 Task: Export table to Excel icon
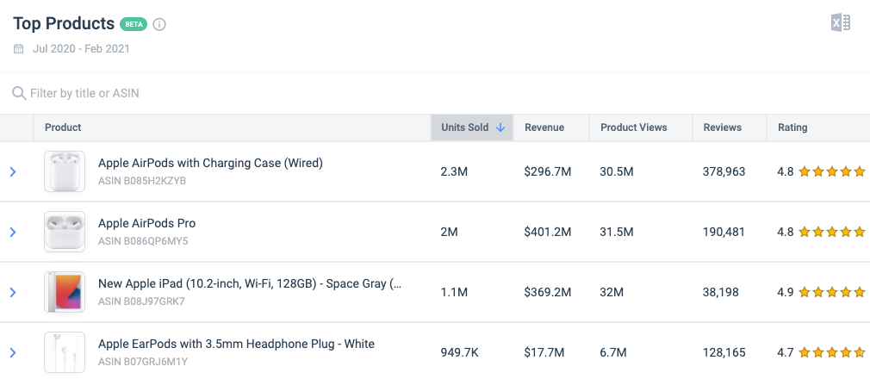pyautogui.click(x=840, y=22)
